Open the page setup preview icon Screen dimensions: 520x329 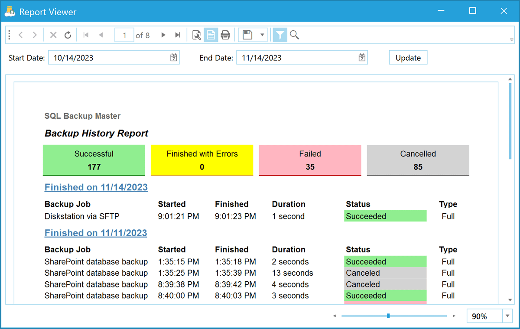[196, 35]
